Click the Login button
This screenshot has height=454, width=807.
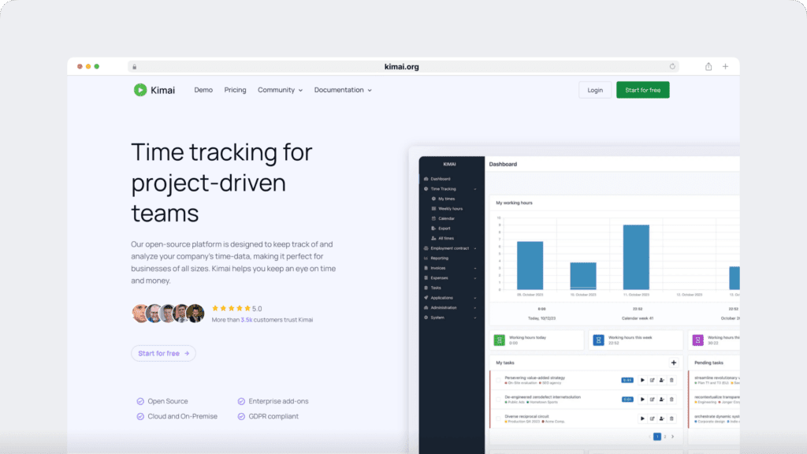pos(595,90)
